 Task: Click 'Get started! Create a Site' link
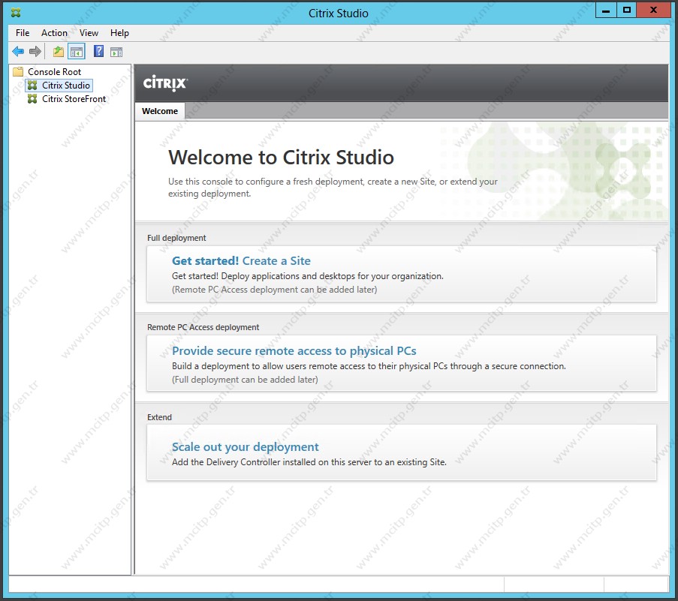pos(241,260)
